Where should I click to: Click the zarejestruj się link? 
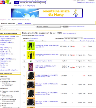[x=31, y=6]
